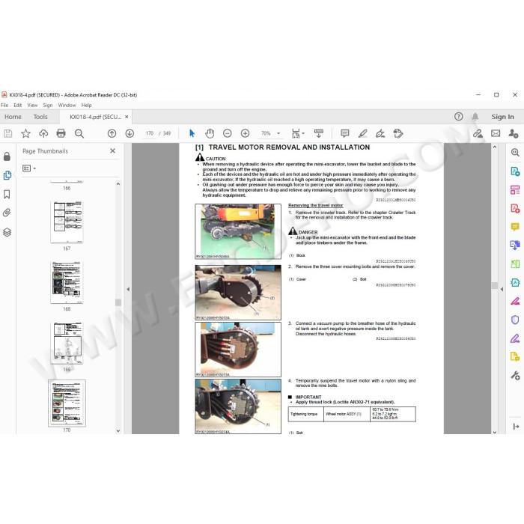Open the find text magnifier tool
This screenshot has width=524, height=524.
click(79, 134)
